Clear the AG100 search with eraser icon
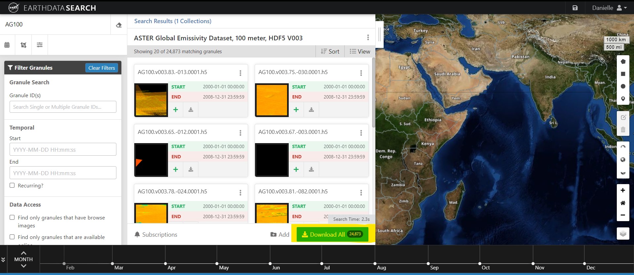The height and width of the screenshot is (275, 634). (119, 25)
